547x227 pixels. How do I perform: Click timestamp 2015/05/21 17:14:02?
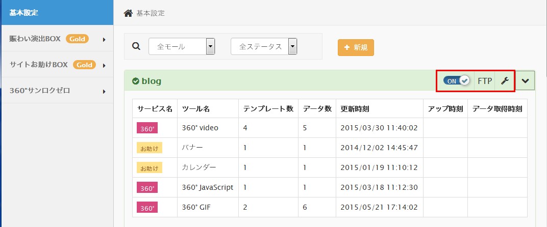(379, 207)
